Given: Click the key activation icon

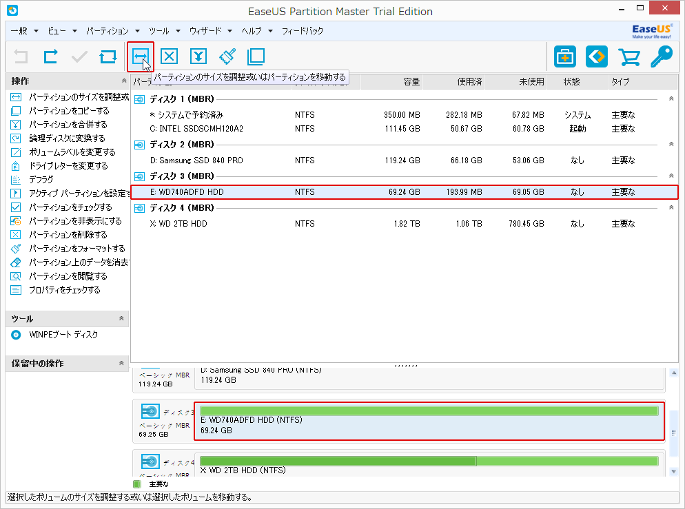Looking at the screenshot, I should pyautogui.click(x=662, y=56).
